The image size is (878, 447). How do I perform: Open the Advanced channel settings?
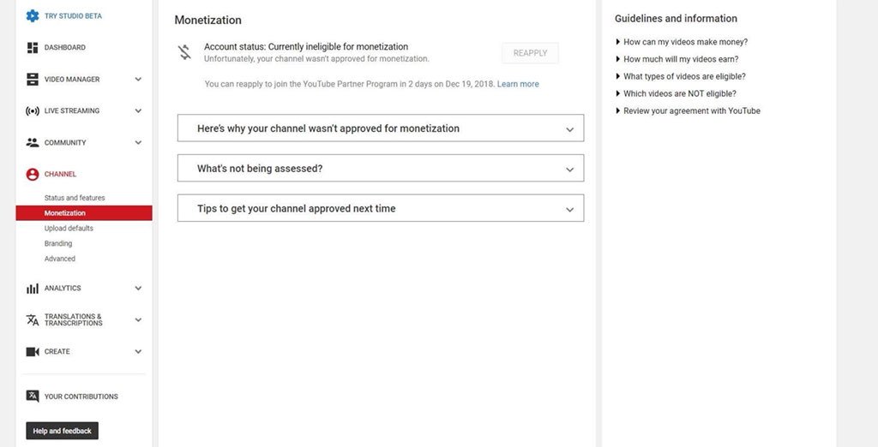(60, 259)
